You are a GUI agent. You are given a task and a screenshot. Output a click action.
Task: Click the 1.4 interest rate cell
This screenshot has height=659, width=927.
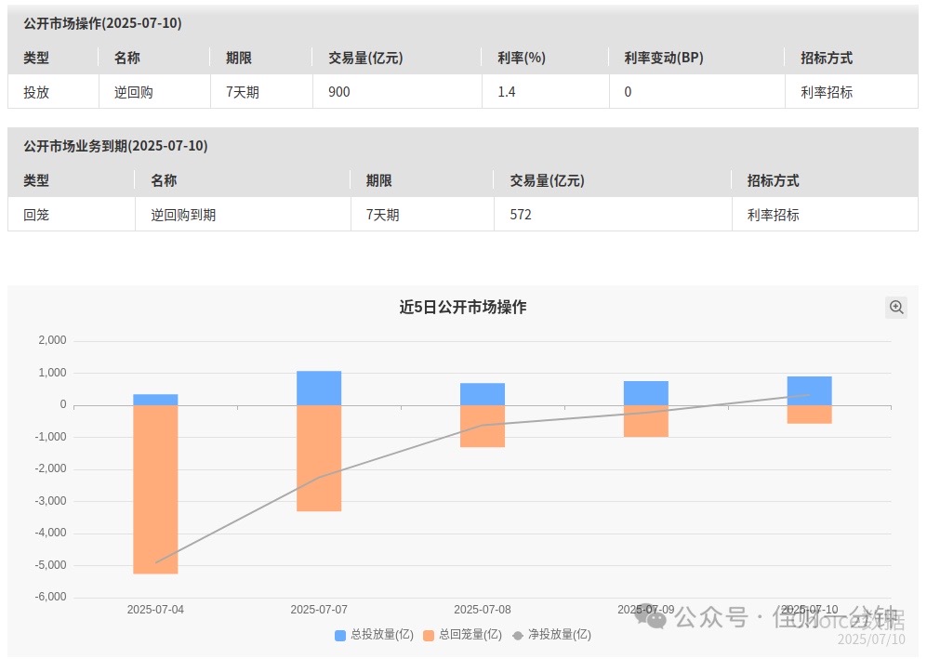pyautogui.click(x=507, y=92)
